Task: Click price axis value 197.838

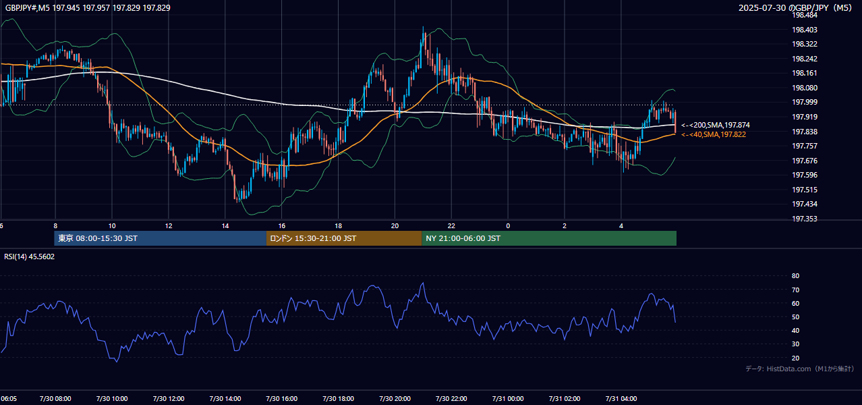Action: pyautogui.click(x=804, y=132)
